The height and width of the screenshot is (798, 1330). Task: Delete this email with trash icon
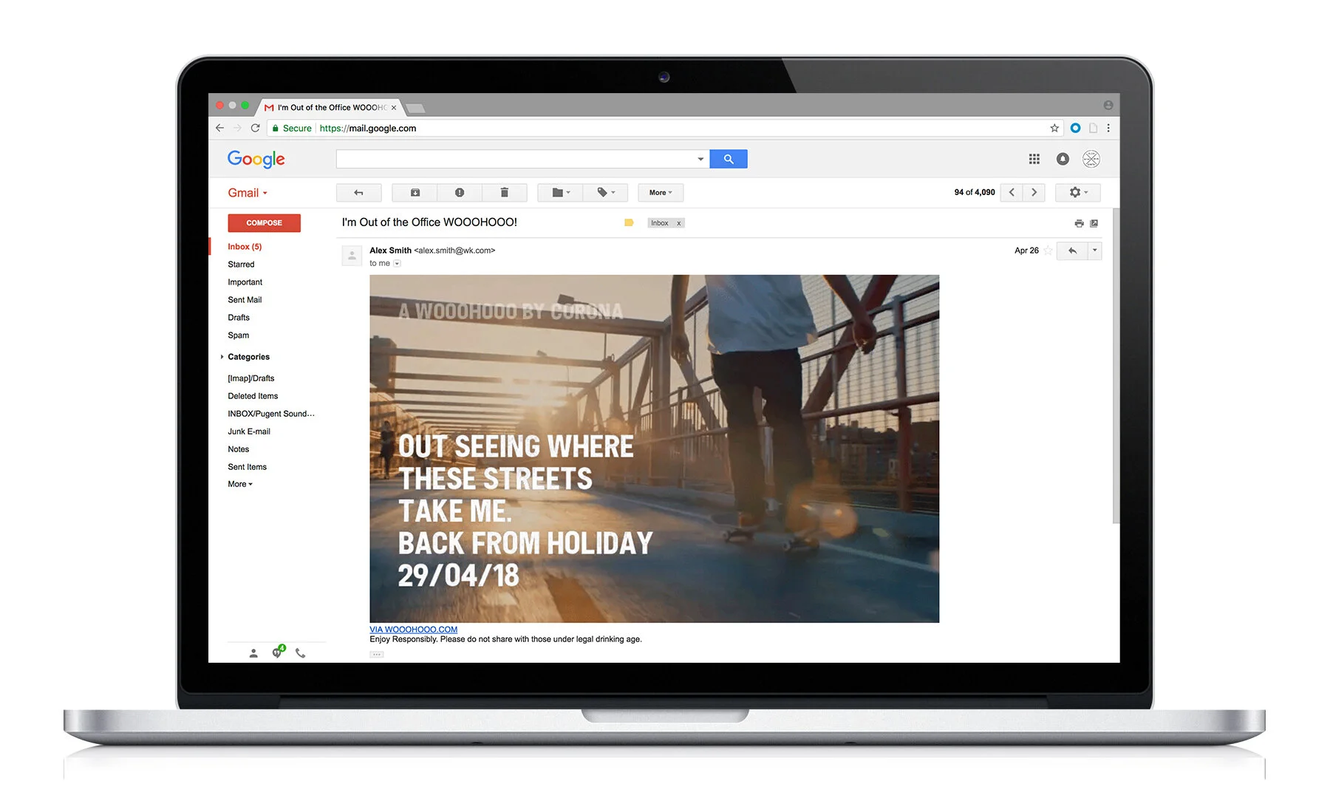[505, 193]
